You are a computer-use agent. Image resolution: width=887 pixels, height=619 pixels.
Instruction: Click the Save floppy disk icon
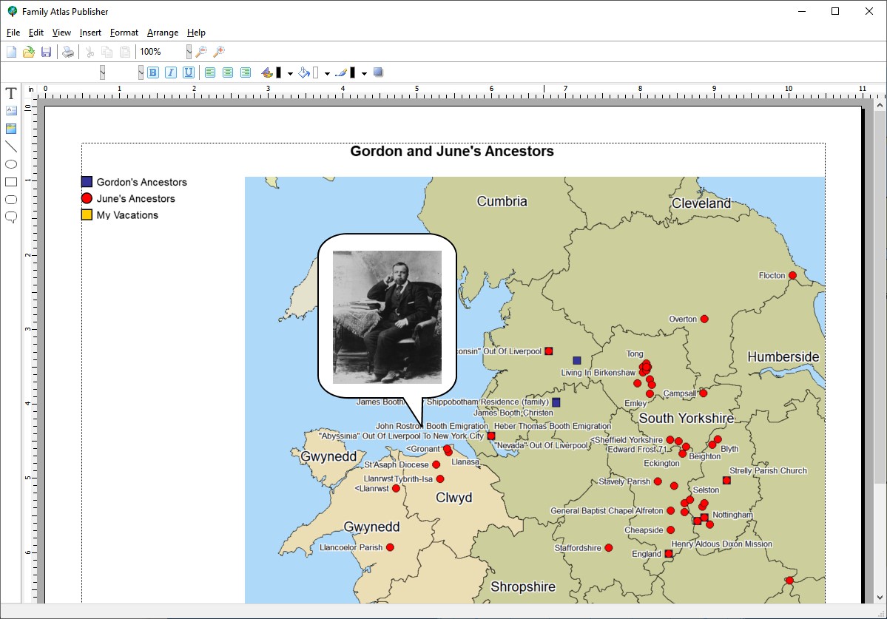46,52
